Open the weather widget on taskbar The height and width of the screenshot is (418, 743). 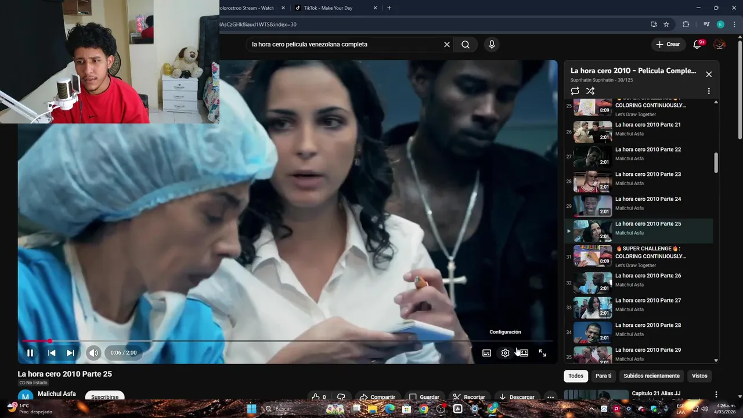[29, 409]
